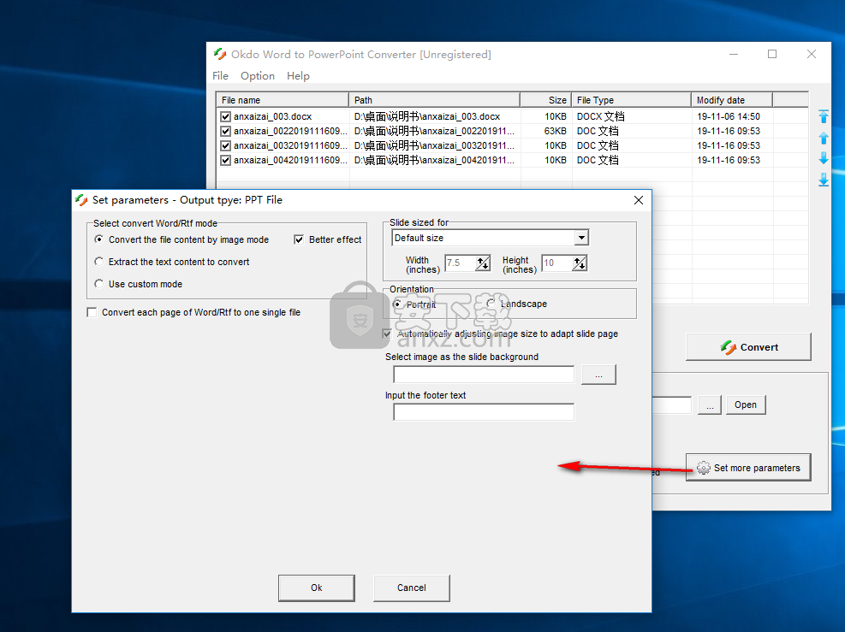The height and width of the screenshot is (632, 845).
Task: Click the Okdo app icon in main title bar
Action: click(220, 54)
